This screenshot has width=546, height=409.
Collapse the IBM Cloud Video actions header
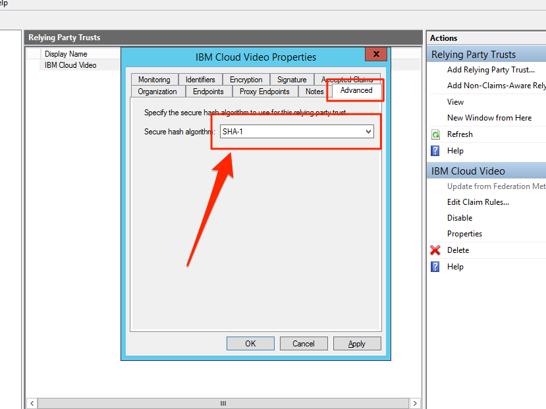tap(487, 171)
